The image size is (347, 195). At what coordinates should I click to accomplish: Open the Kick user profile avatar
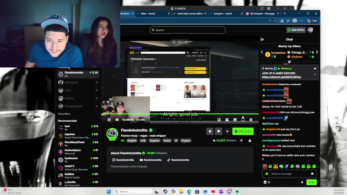coord(310,30)
